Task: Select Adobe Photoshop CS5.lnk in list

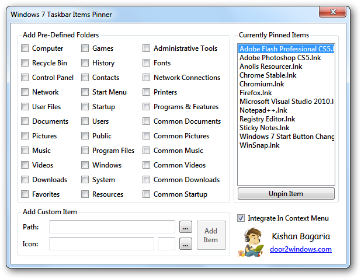Action: coord(286,58)
